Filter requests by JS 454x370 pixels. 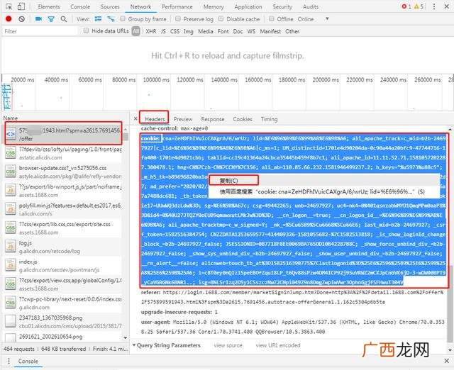(163, 31)
